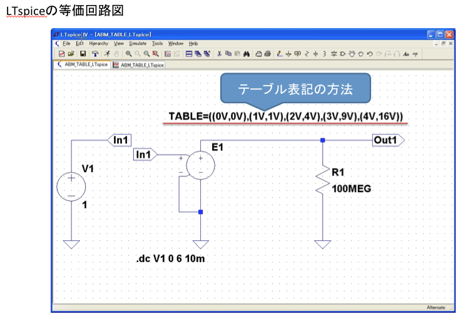Open the Help menu
The height and width of the screenshot is (319, 470).
(x=193, y=44)
